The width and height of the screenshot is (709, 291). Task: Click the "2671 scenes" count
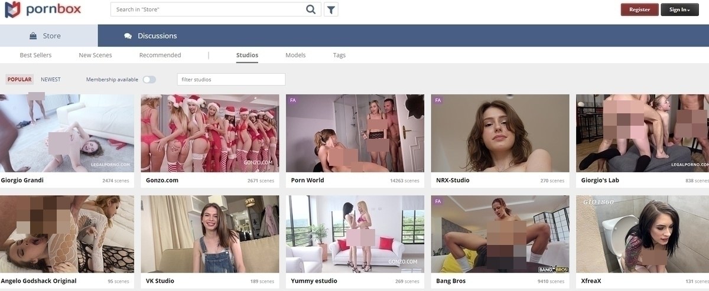point(261,181)
